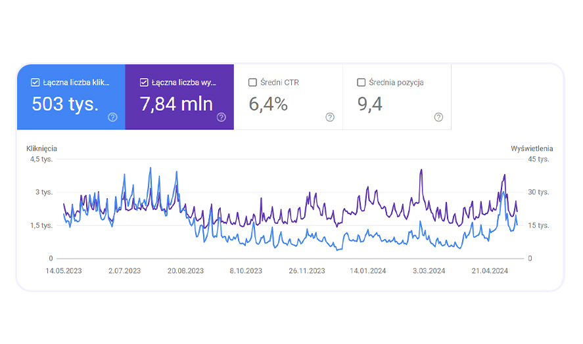Click the 14.05.2023 date label on the chart

click(64, 270)
